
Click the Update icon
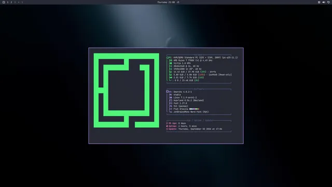(167, 129)
